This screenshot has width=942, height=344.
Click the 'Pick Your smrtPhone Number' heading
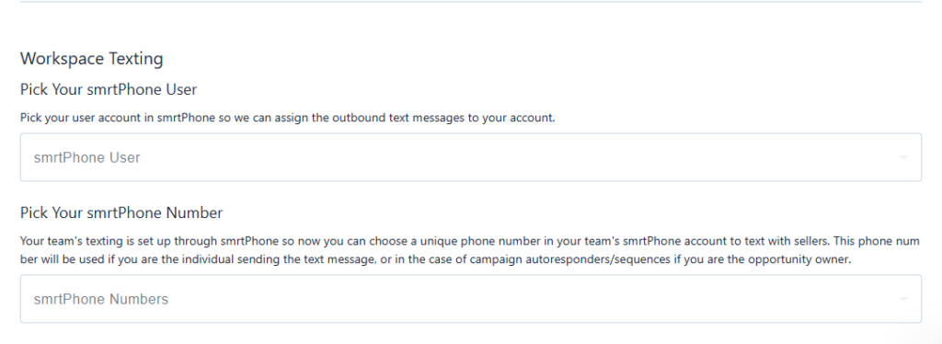(121, 213)
